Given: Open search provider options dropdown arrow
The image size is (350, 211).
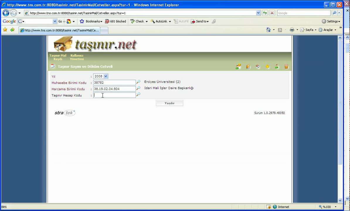Looking at the screenshot, I should click(x=339, y=13).
